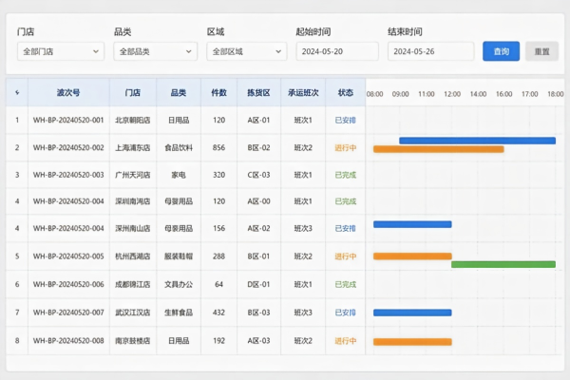
Task: Click blue Gantt bar in 上海浦东店 row
Action: (x=477, y=141)
